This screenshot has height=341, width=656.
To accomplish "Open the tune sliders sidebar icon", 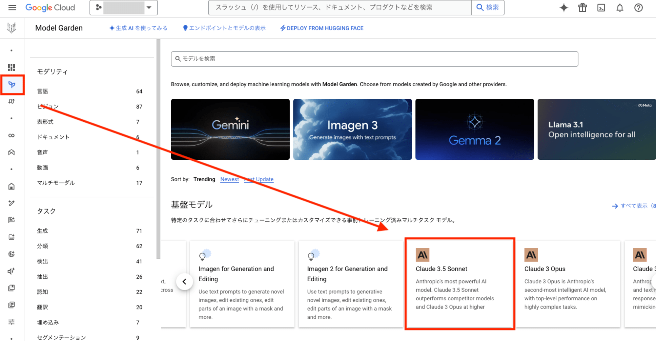I will pos(11,322).
